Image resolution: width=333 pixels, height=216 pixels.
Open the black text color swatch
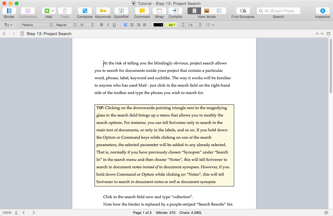tap(158, 25)
